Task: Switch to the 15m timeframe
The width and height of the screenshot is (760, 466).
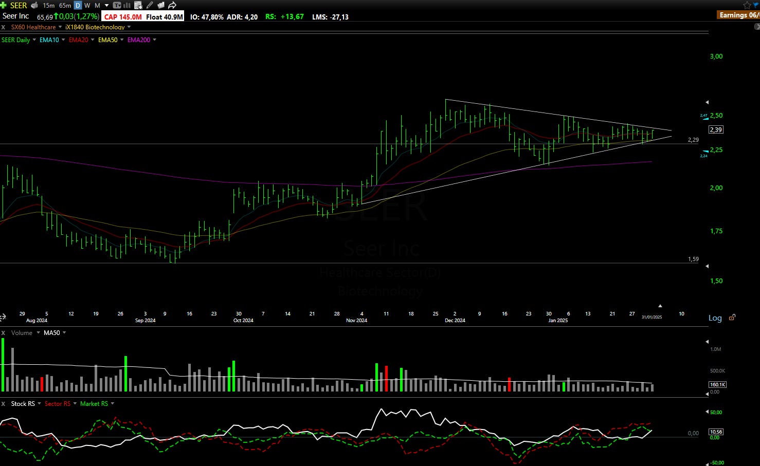Action: click(48, 5)
